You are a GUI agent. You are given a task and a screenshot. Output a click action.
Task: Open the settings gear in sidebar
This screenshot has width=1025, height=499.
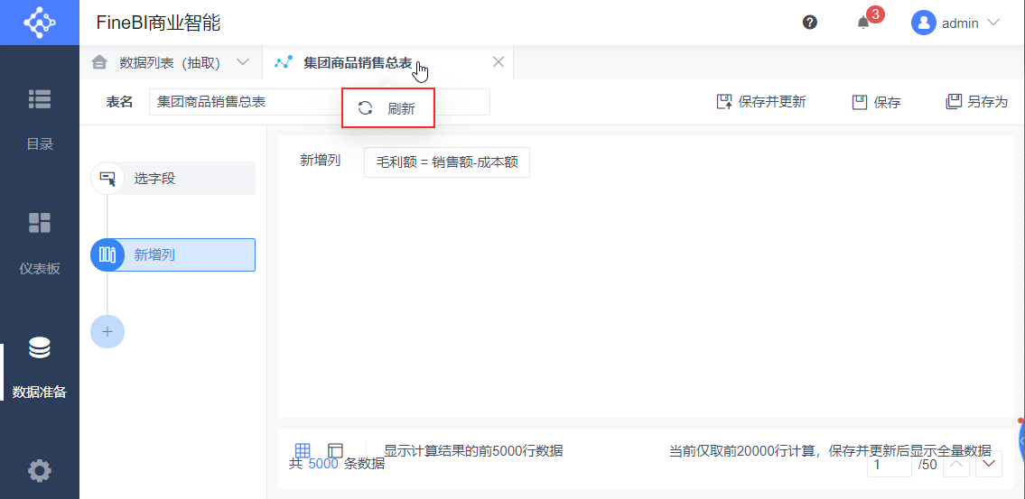(40, 471)
